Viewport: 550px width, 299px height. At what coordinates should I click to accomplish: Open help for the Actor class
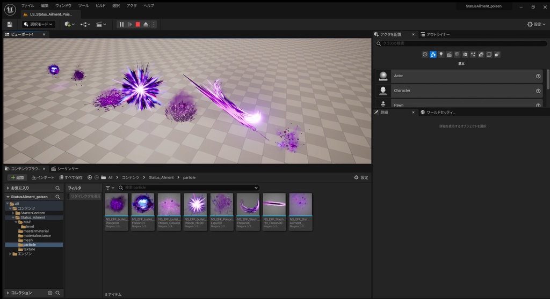(x=538, y=76)
